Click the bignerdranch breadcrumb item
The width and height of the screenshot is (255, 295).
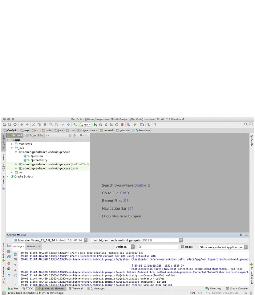[87, 130]
